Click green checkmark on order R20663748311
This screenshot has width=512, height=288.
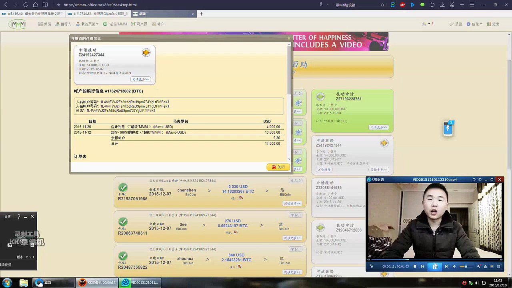(x=123, y=222)
